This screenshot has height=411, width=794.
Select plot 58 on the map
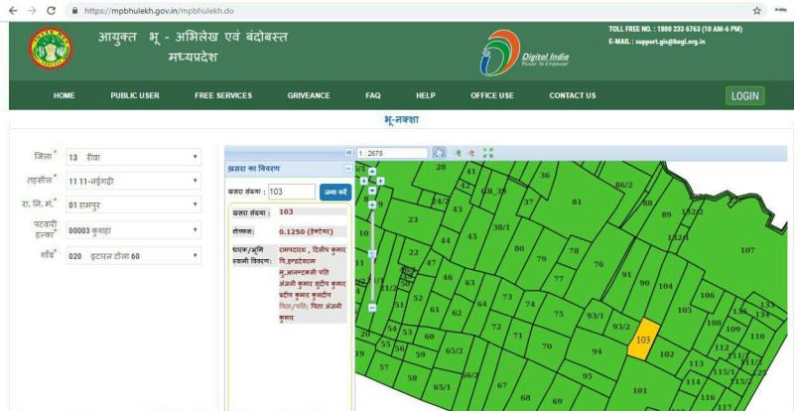412,377
